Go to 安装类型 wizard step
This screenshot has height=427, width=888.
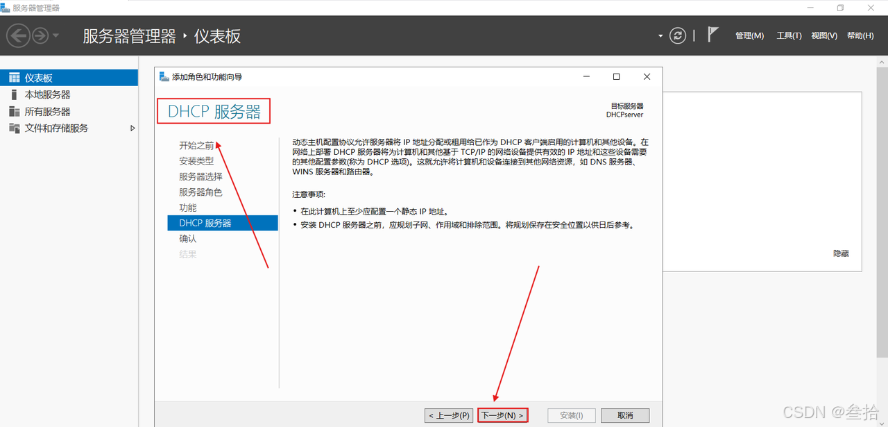coord(196,161)
